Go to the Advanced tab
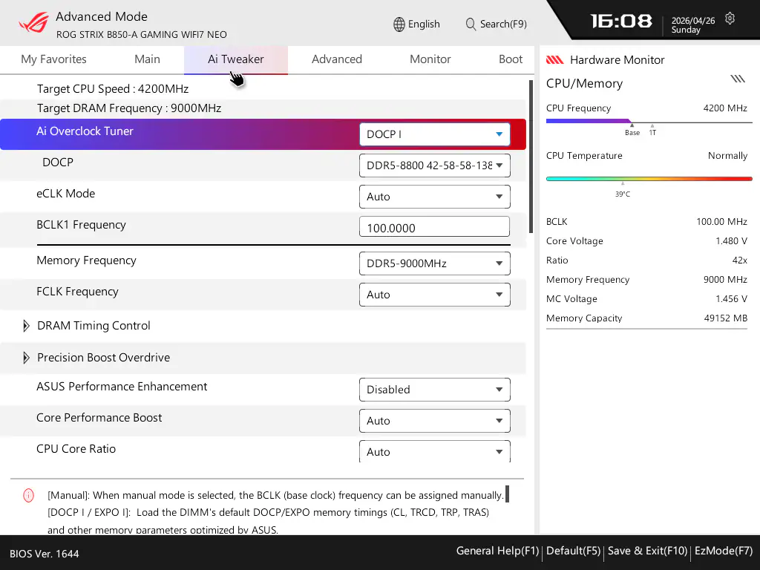Image resolution: width=760 pixels, height=570 pixels. click(337, 59)
